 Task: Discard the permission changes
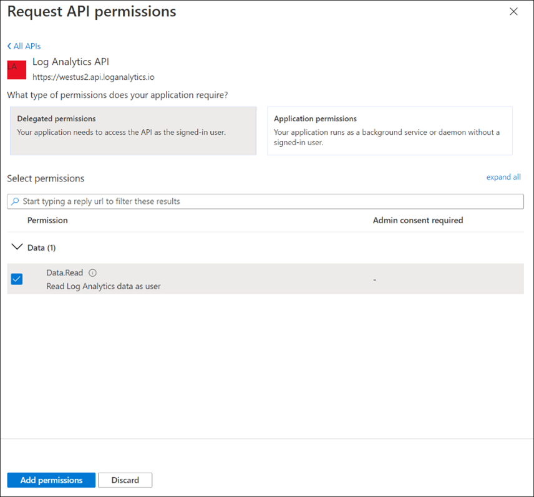click(125, 480)
